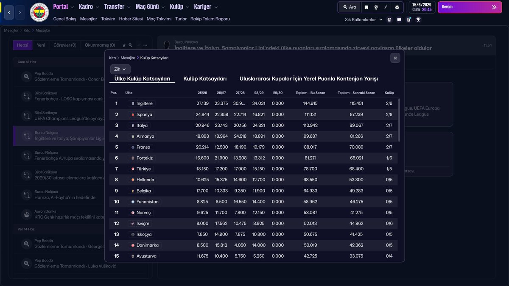
Task: Go back with the left arrow button
Action: [x=10, y=13]
